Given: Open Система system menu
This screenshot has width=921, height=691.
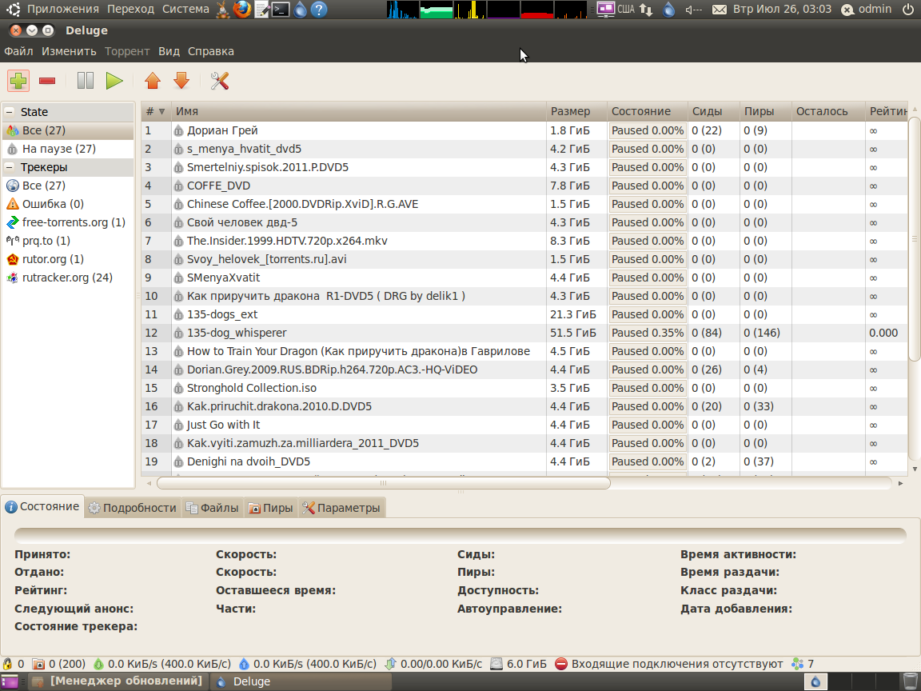Looking at the screenshot, I should point(185,9).
